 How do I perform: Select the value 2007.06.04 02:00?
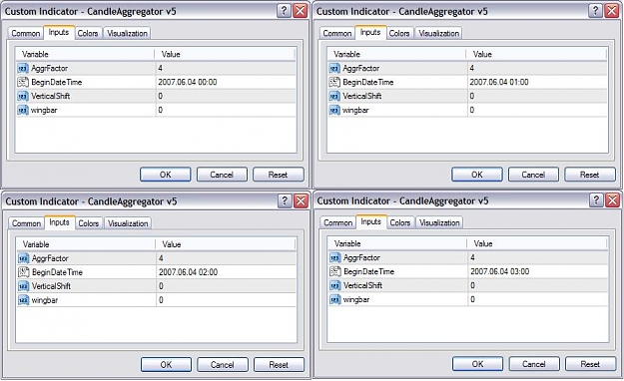(189, 272)
